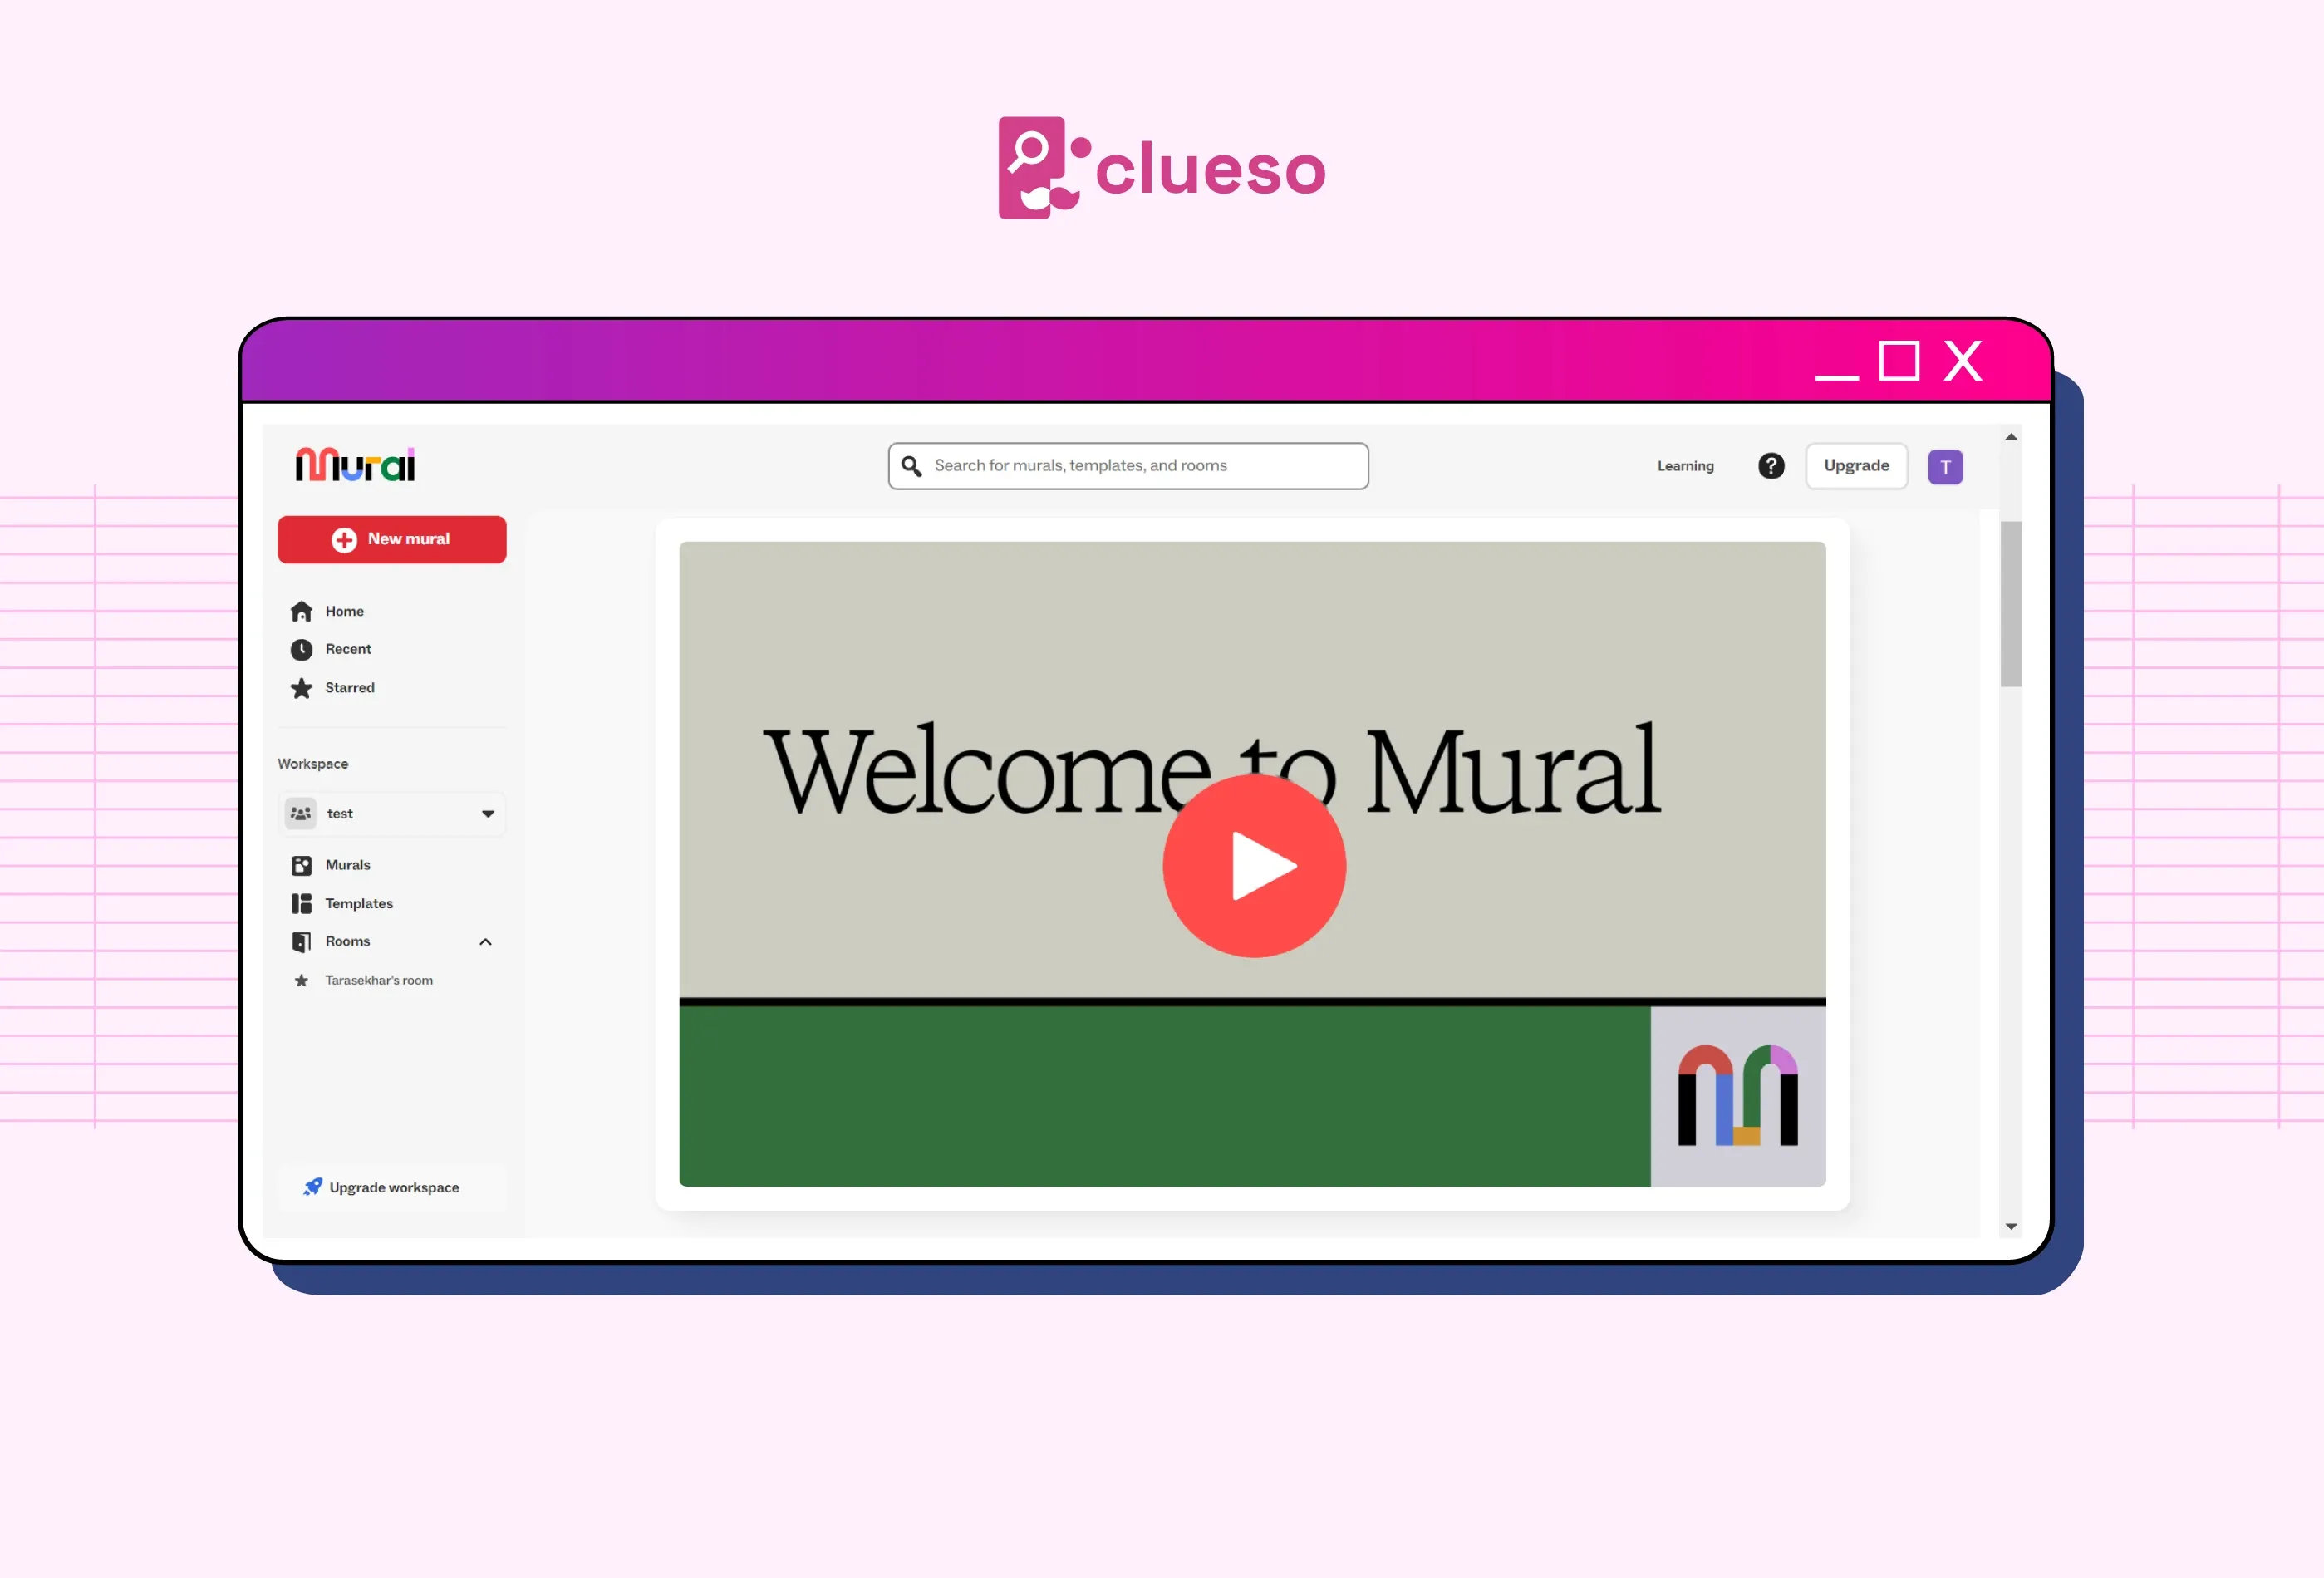Click the Mural logo
2324x1578 pixels.
coord(355,465)
